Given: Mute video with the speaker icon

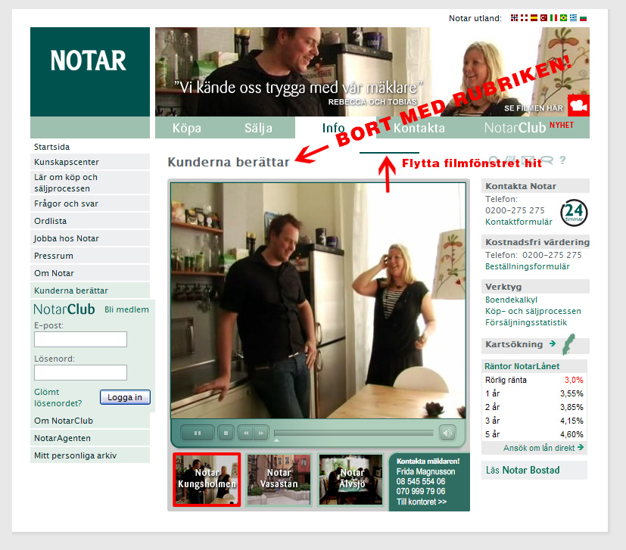Looking at the screenshot, I should [x=447, y=433].
